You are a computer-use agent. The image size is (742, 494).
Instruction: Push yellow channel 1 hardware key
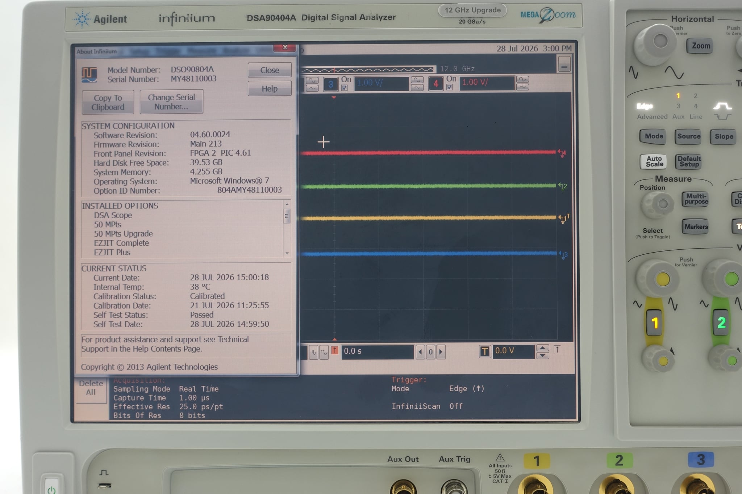tap(654, 322)
